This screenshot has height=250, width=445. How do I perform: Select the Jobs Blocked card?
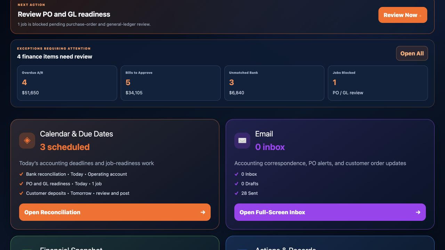(x=378, y=83)
